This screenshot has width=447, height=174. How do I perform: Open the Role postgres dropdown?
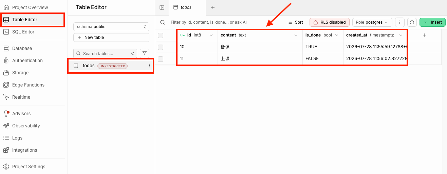point(372,22)
